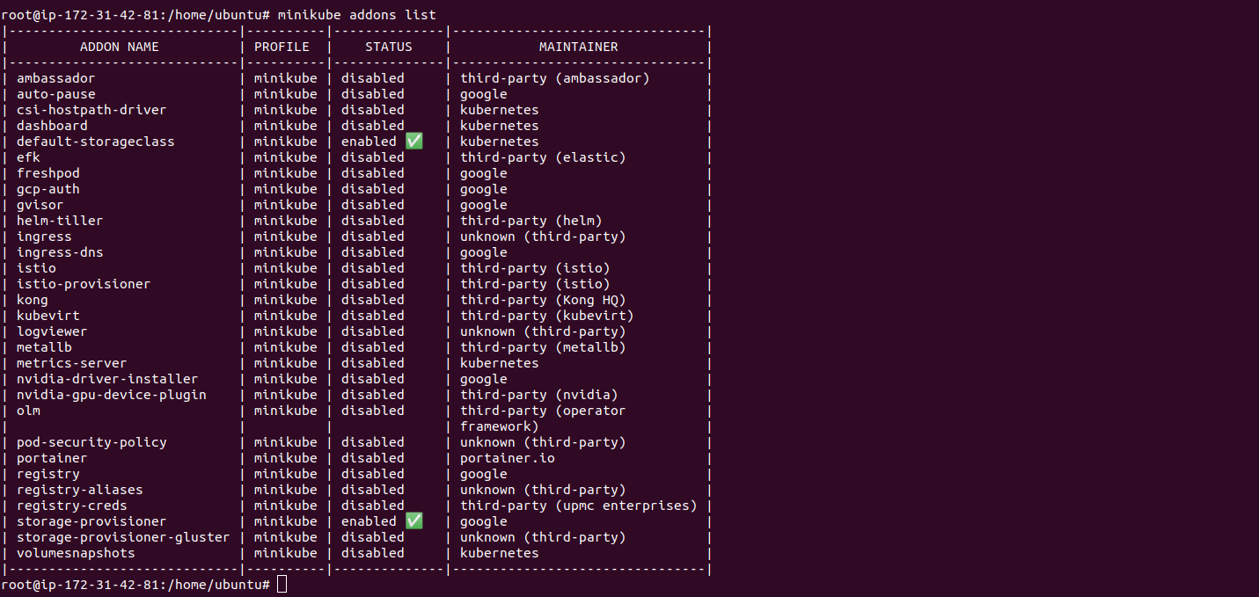This screenshot has height=597, width=1259.
Task: Click the portainer.io maintainer text
Action: click(x=508, y=458)
